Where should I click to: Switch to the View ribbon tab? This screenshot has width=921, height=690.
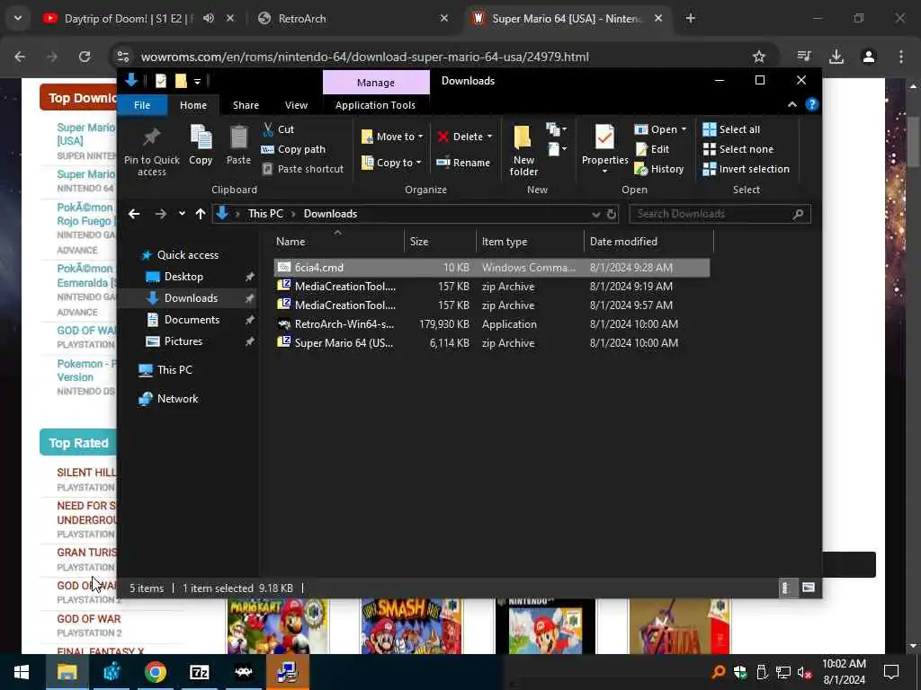(296, 105)
